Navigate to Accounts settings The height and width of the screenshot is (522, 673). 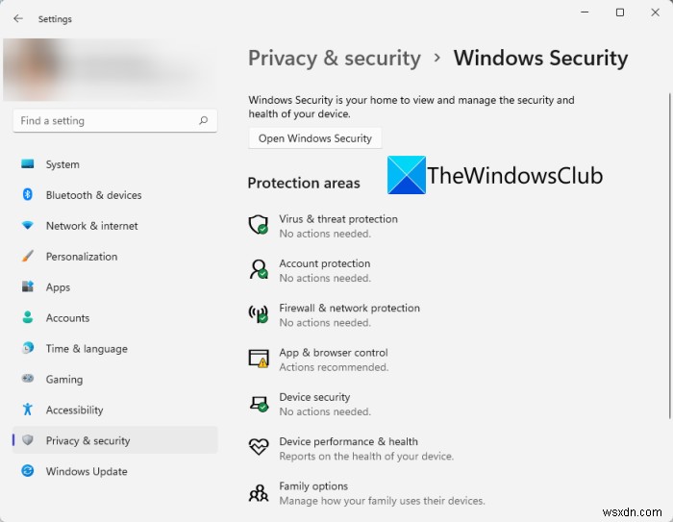coord(67,318)
